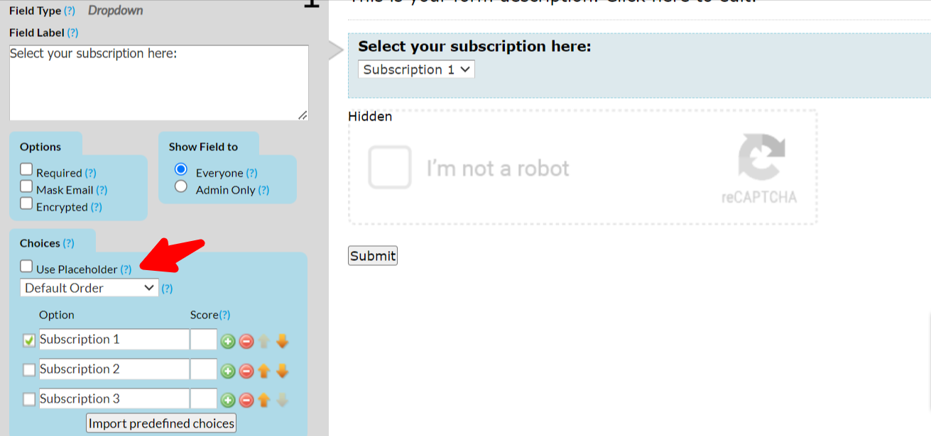
Task: Move Subscription 2 up with arrow
Action: coord(264,371)
